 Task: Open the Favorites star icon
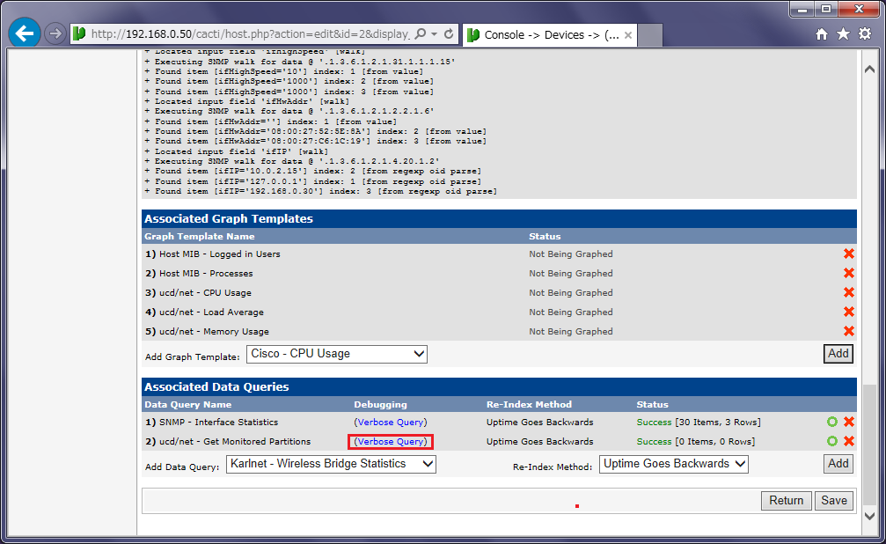[x=843, y=34]
